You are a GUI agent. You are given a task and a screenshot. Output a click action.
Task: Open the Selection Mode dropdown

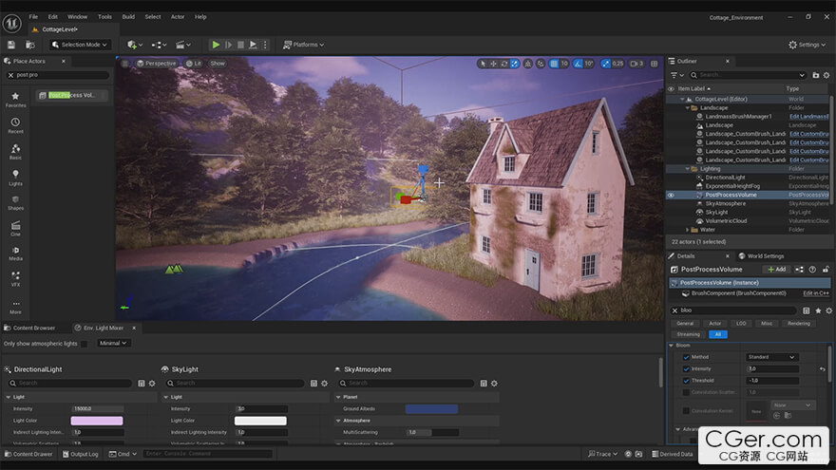(x=81, y=45)
